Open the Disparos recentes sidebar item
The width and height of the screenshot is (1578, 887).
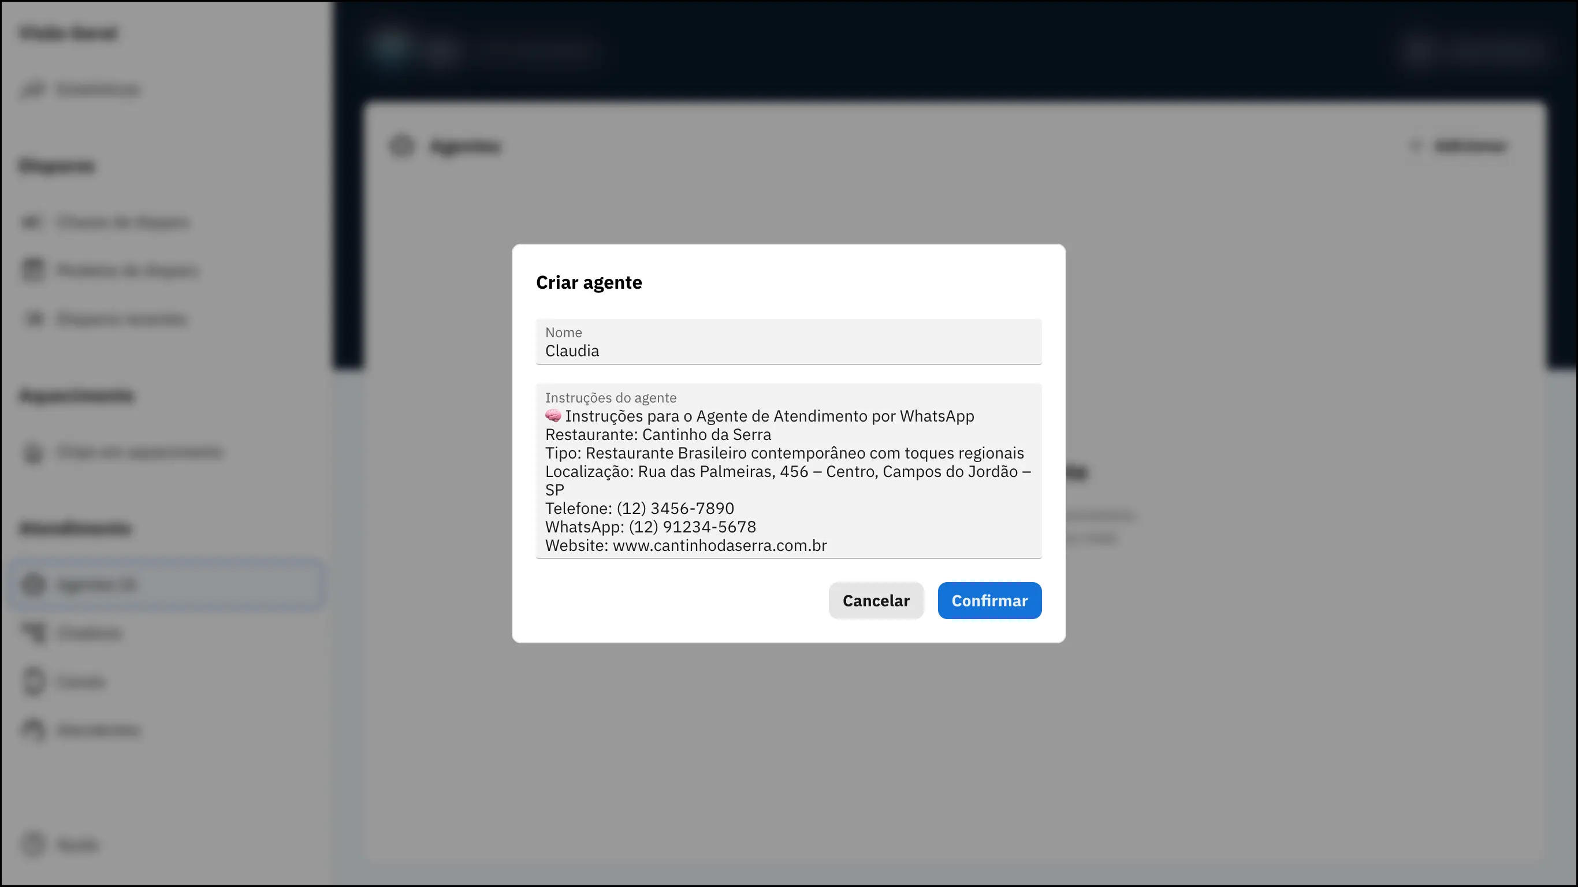[x=121, y=319]
